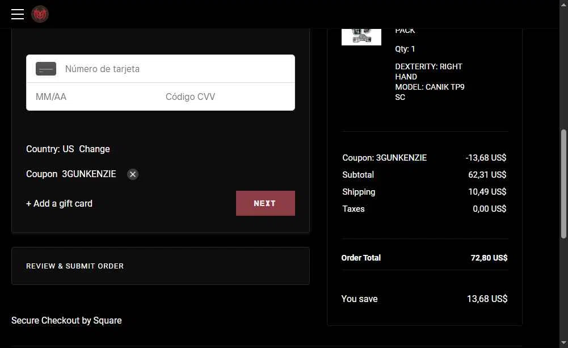Click the scrollbar up arrow

tap(563, 5)
